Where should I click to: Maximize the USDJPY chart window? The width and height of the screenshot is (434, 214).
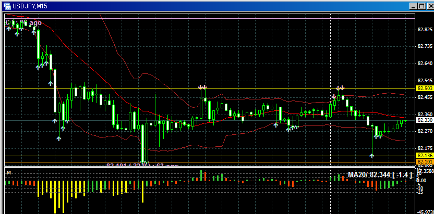point(421,6)
